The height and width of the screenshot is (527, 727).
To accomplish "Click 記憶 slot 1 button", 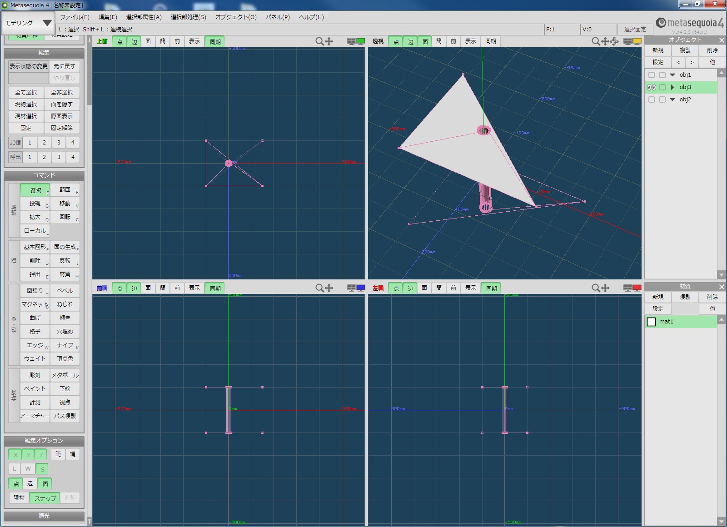I will click(30, 143).
